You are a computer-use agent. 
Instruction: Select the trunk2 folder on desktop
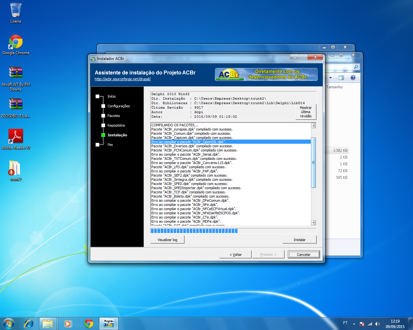click(15, 170)
